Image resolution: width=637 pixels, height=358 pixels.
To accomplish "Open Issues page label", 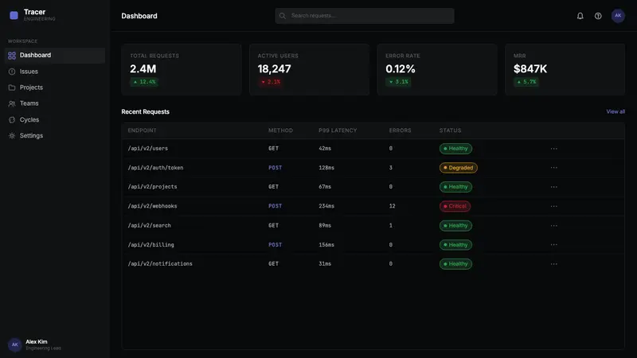I will 29,72.
